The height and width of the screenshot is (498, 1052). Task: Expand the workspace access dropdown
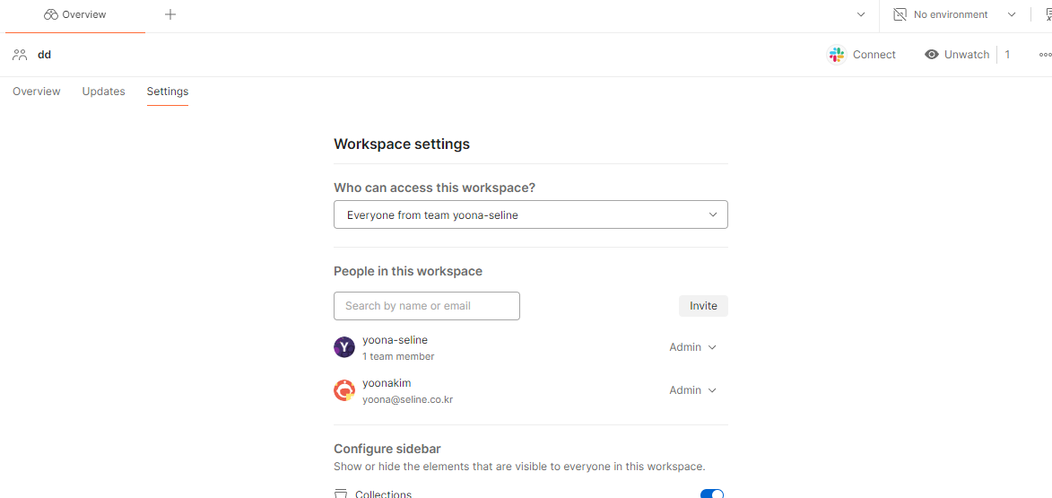[531, 214]
